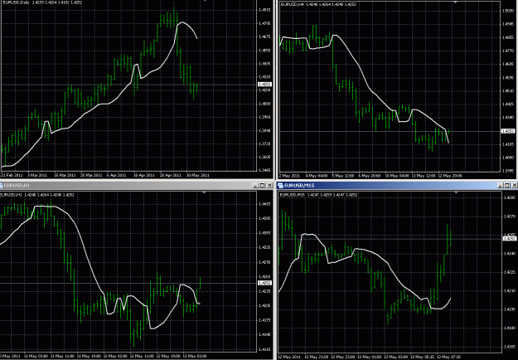Click the '12 May 21:00' time label
Viewport: 518px width, 360px height.
click(x=316, y=357)
